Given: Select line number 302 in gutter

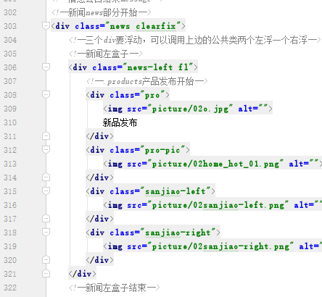Looking at the screenshot, I should coord(10,12).
